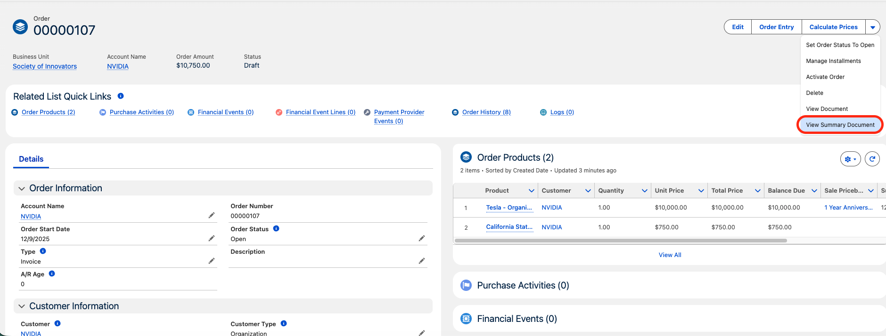Edit Order Start Date with its pencil icon
886x336 pixels.
pos(212,238)
